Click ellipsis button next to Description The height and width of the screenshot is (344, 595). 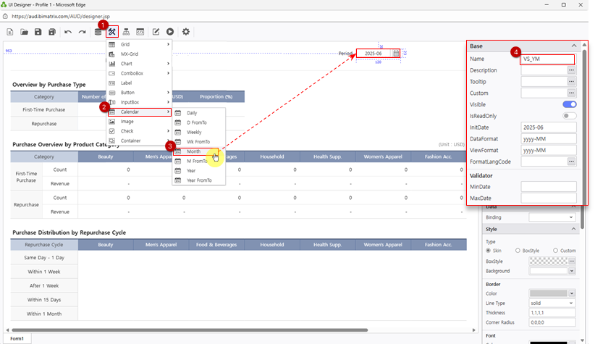(x=571, y=70)
